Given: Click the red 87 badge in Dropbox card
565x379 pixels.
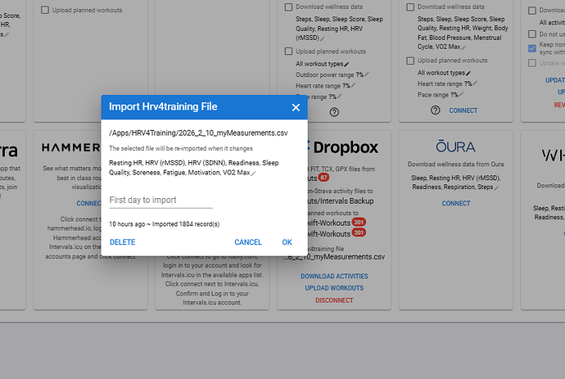Looking at the screenshot, I should 324,178.
